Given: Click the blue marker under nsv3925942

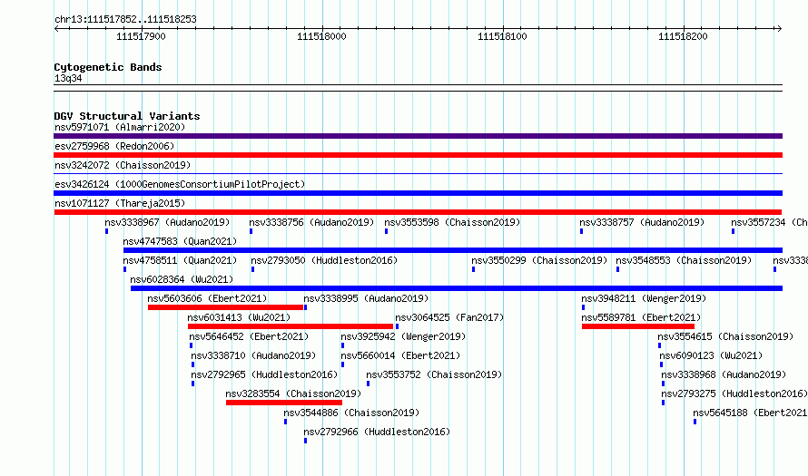Looking at the screenshot, I should click(342, 345).
